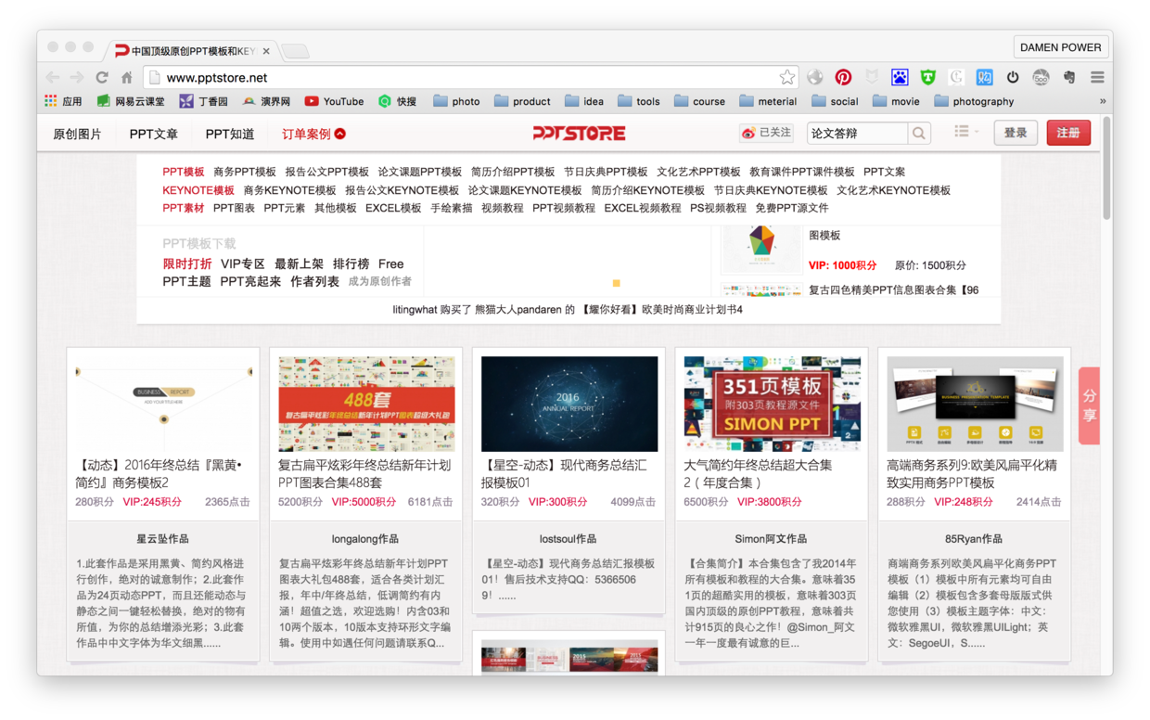Open the course bookmarks folder

click(699, 102)
